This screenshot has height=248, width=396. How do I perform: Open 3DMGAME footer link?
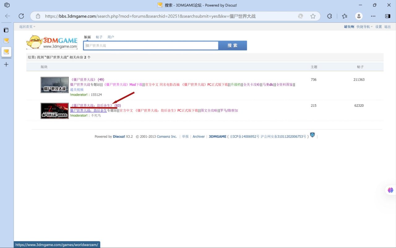217,136
